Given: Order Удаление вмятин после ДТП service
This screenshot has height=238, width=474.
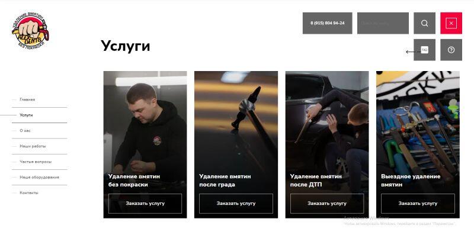Looking at the screenshot, I should (x=327, y=204).
